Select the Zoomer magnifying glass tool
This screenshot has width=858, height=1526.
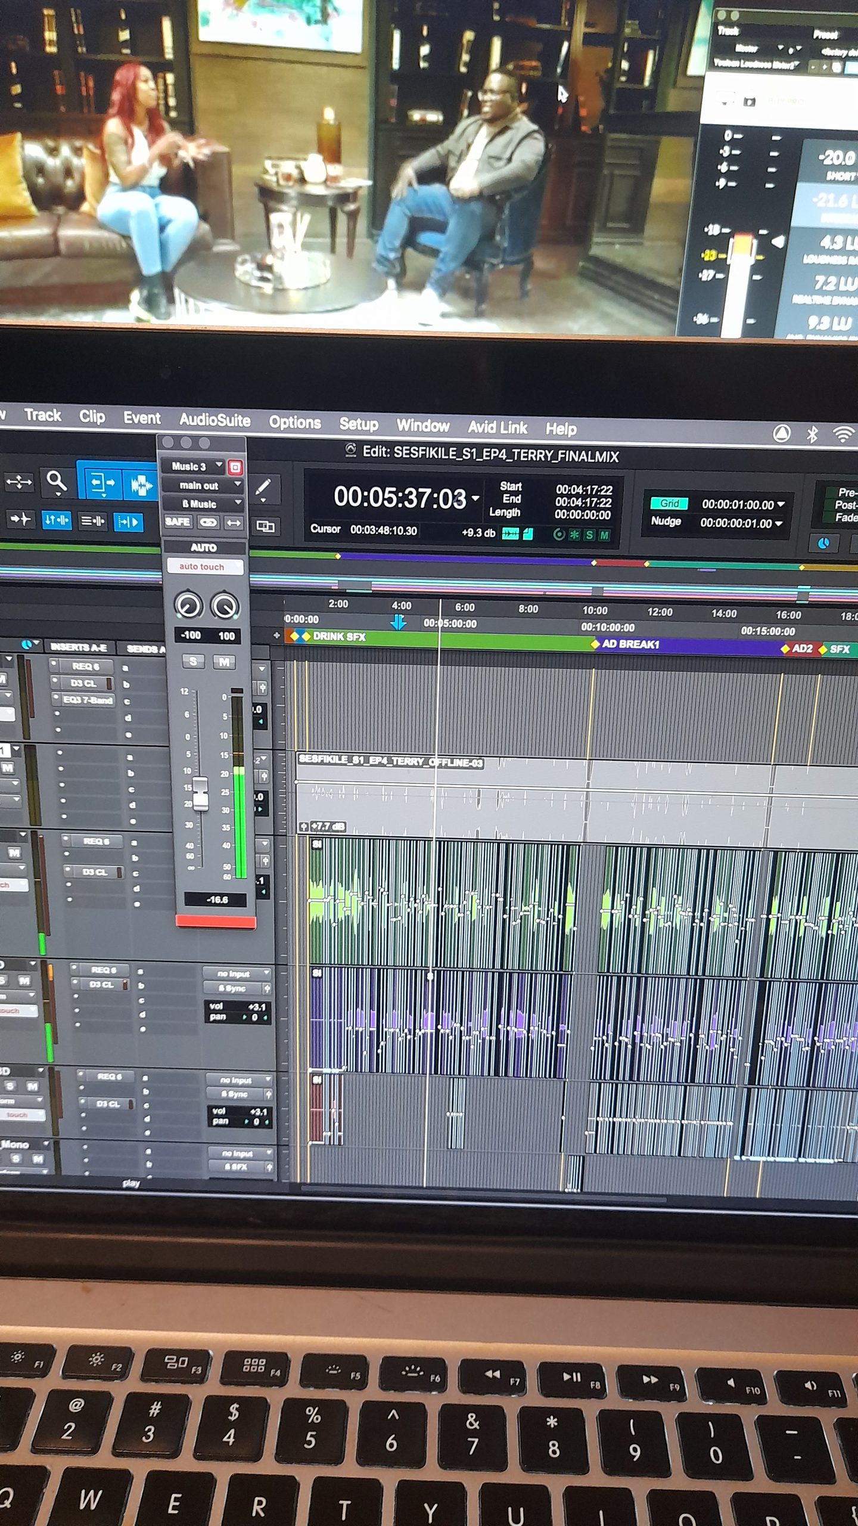pyautogui.click(x=57, y=481)
